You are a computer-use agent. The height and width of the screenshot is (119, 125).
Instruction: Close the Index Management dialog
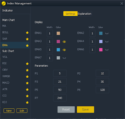click(122, 3)
